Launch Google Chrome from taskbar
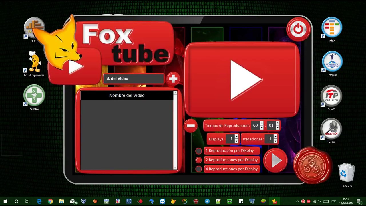The width and height of the screenshot is (366, 206). click(50, 201)
